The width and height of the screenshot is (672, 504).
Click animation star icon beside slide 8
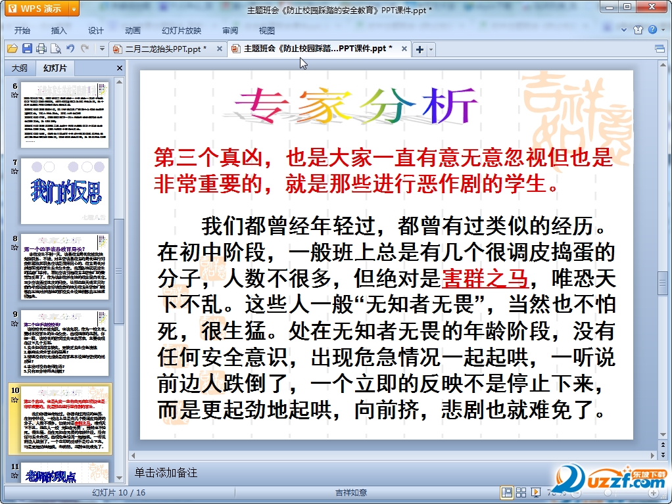tap(14, 247)
